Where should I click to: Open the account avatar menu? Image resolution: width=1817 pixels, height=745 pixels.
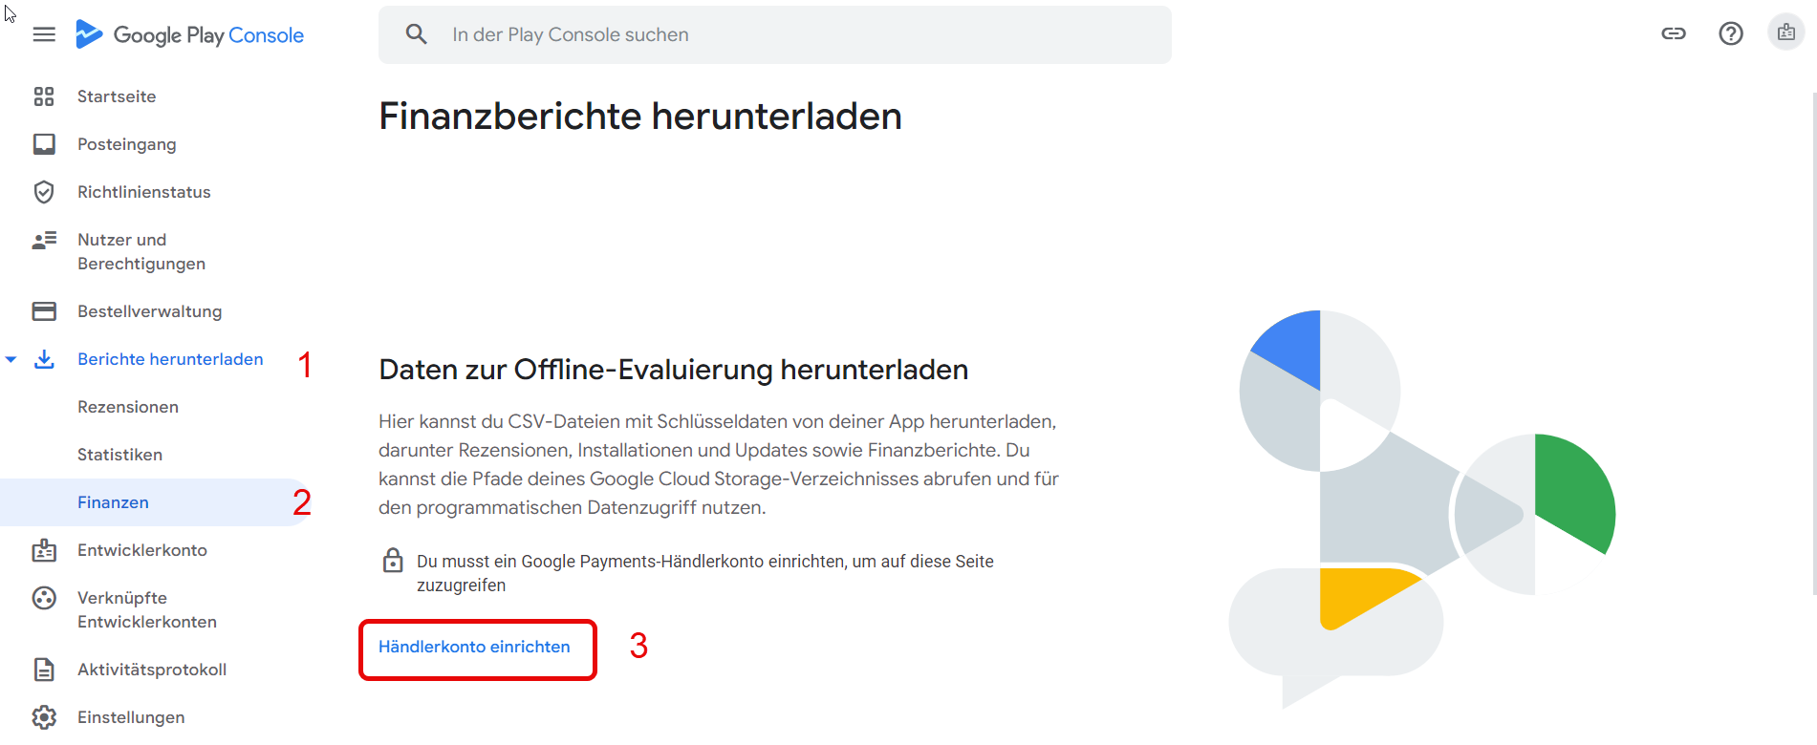tap(1786, 33)
